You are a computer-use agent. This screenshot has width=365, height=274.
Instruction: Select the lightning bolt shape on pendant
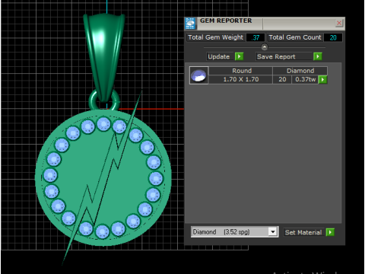tap(103, 177)
